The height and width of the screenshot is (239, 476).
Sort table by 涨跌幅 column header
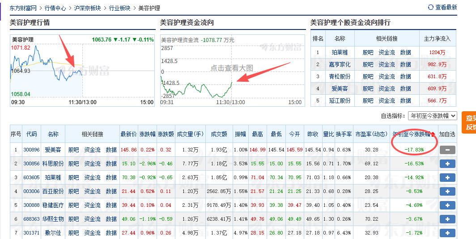(x=148, y=134)
